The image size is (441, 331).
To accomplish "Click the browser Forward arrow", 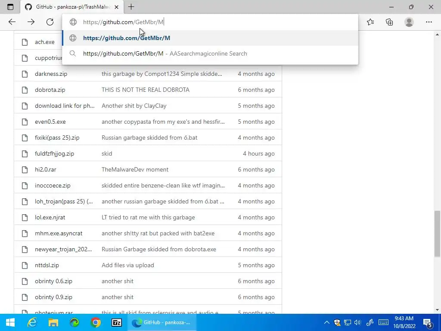I will (x=31, y=22).
